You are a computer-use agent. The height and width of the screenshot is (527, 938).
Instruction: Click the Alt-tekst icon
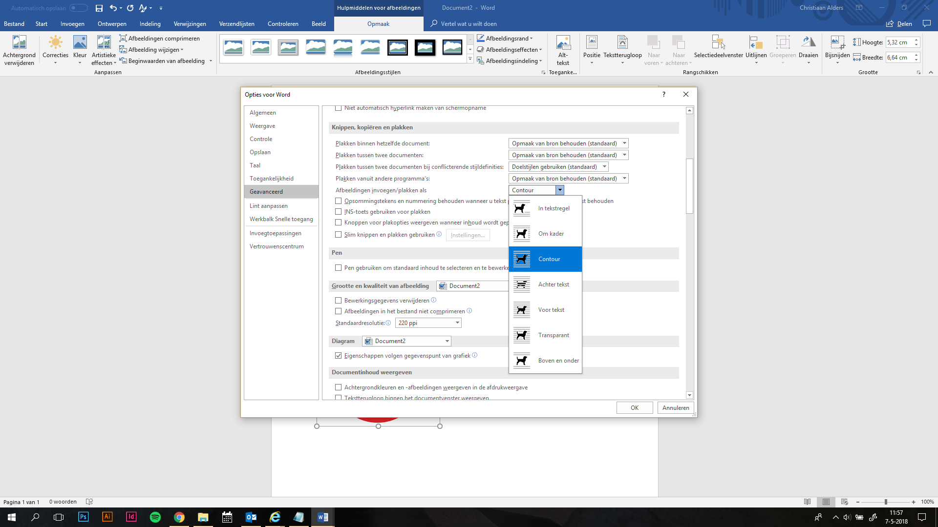[x=563, y=43]
